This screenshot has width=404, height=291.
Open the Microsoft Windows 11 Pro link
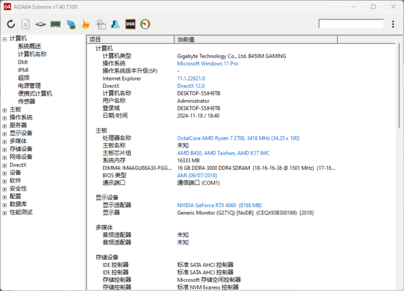coord(208,63)
